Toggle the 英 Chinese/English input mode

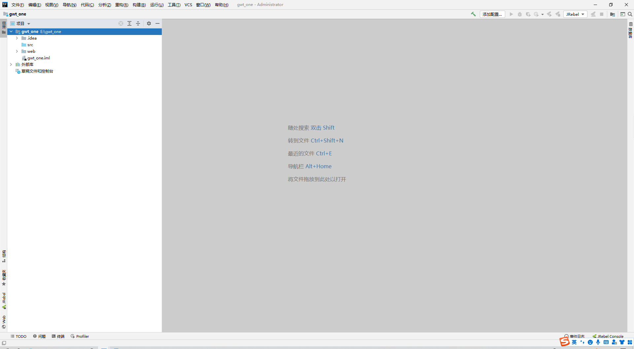tap(574, 342)
